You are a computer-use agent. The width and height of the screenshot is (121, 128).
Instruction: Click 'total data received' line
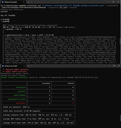(22, 111)
